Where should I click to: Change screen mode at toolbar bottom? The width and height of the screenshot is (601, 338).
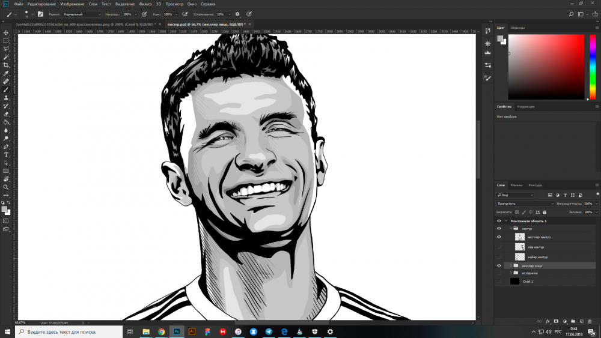click(6, 229)
